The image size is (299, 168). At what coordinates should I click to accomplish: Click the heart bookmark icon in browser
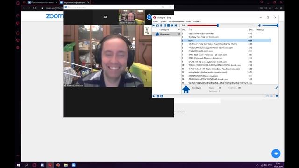coord(270,8)
